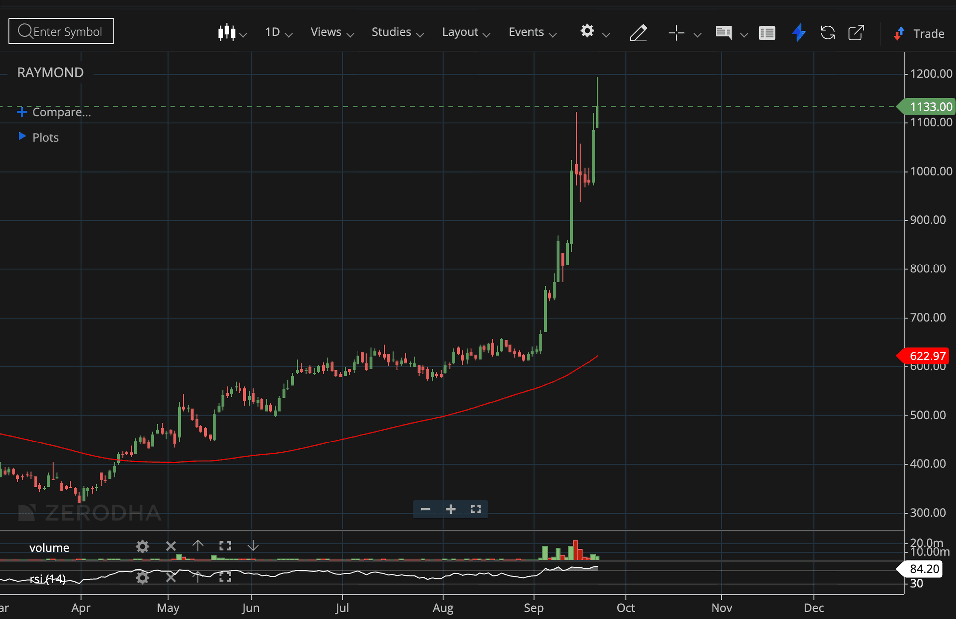Viewport: 956px width, 619px height.
Task: Click the rsi (14) panel title
Action: (x=48, y=579)
